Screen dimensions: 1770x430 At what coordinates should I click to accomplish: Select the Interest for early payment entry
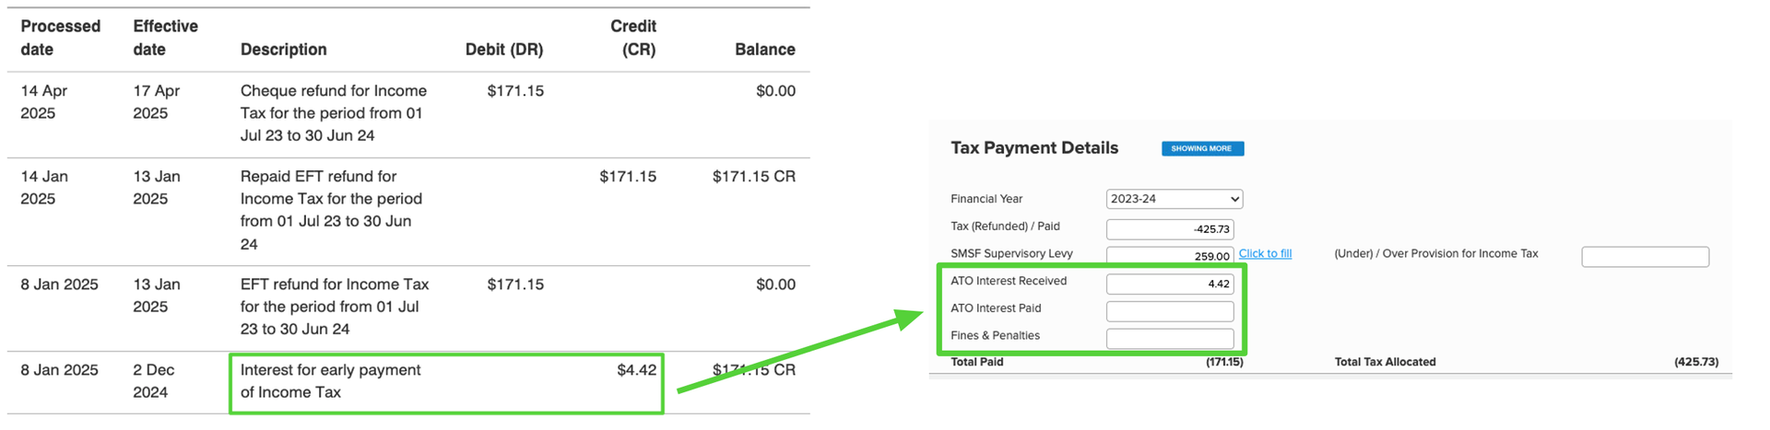pos(330,381)
